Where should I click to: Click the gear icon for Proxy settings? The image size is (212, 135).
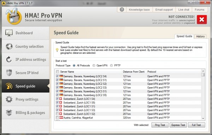pos(9,99)
